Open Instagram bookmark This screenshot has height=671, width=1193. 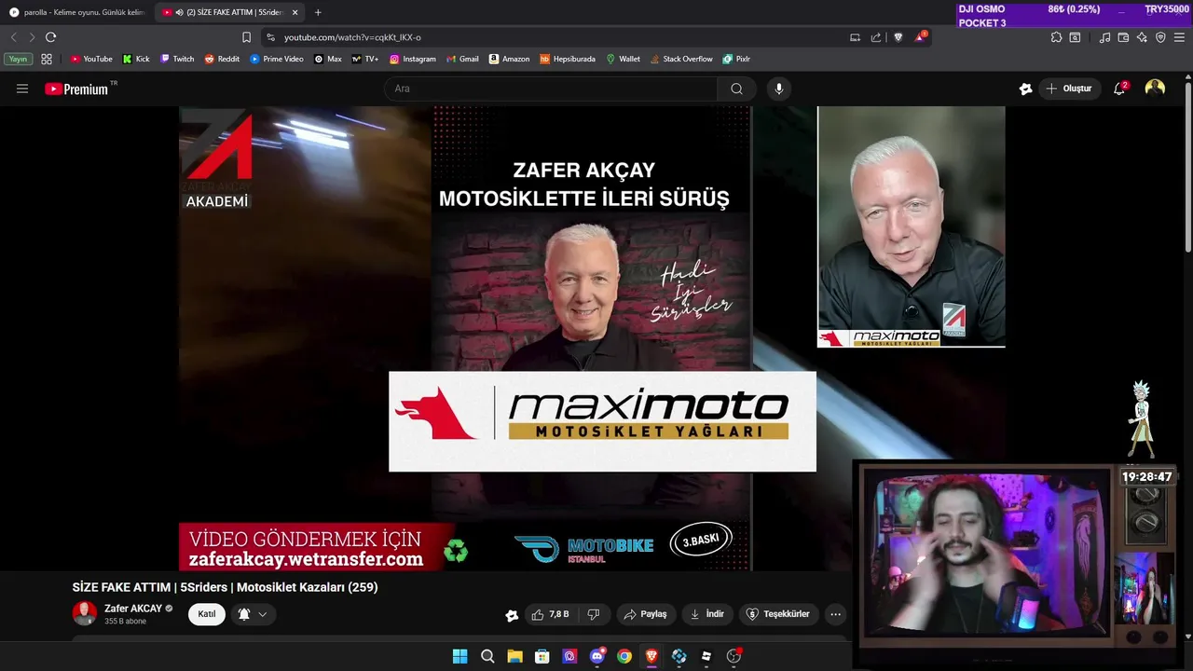click(x=413, y=59)
